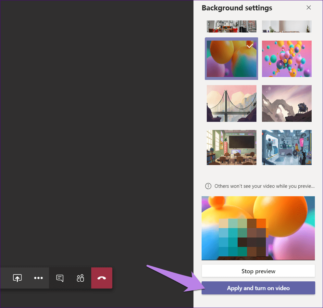323x308 pixels.
Task: Show the conversation chat panel
Action: click(60, 278)
